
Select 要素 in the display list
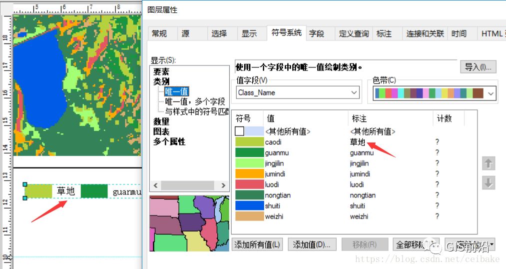(x=161, y=71)
